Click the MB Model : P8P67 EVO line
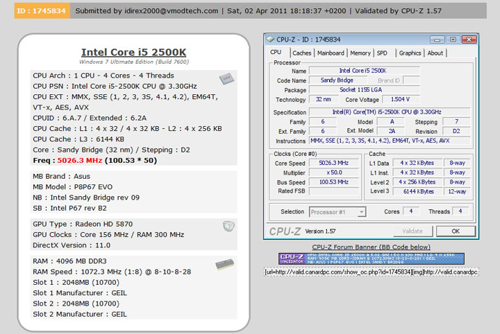This screenshot has width=500, height=334. point(73,186)
